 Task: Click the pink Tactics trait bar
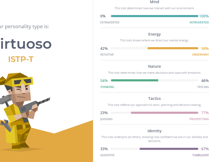point(164,113)
